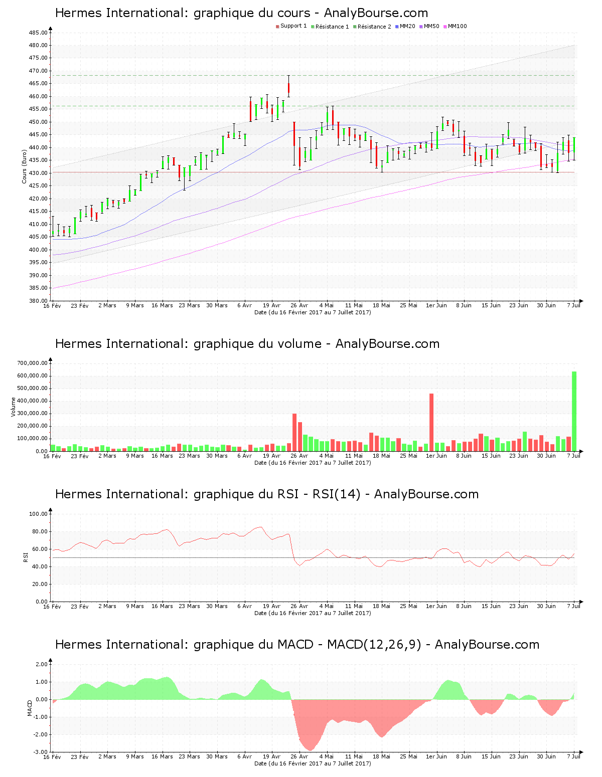Select the 'Support 1' legend label
Screen dimensions: 602x777
(293, 26)
